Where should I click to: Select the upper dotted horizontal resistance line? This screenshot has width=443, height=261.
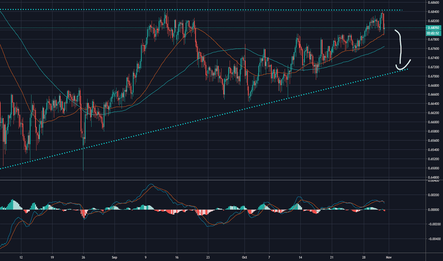tap(201, 10)
